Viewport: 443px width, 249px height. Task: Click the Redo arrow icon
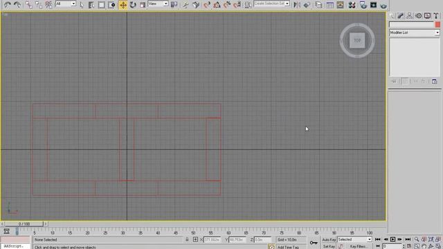(x=17, y=5)
